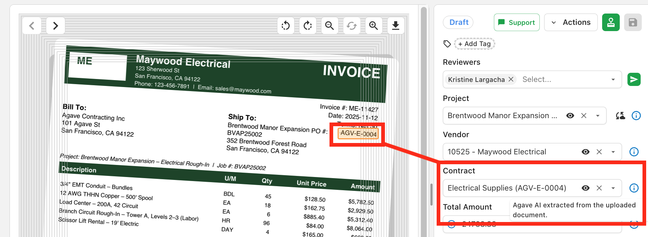
Task: Click the Load Center – 200A line item
Action: (99, 204)
